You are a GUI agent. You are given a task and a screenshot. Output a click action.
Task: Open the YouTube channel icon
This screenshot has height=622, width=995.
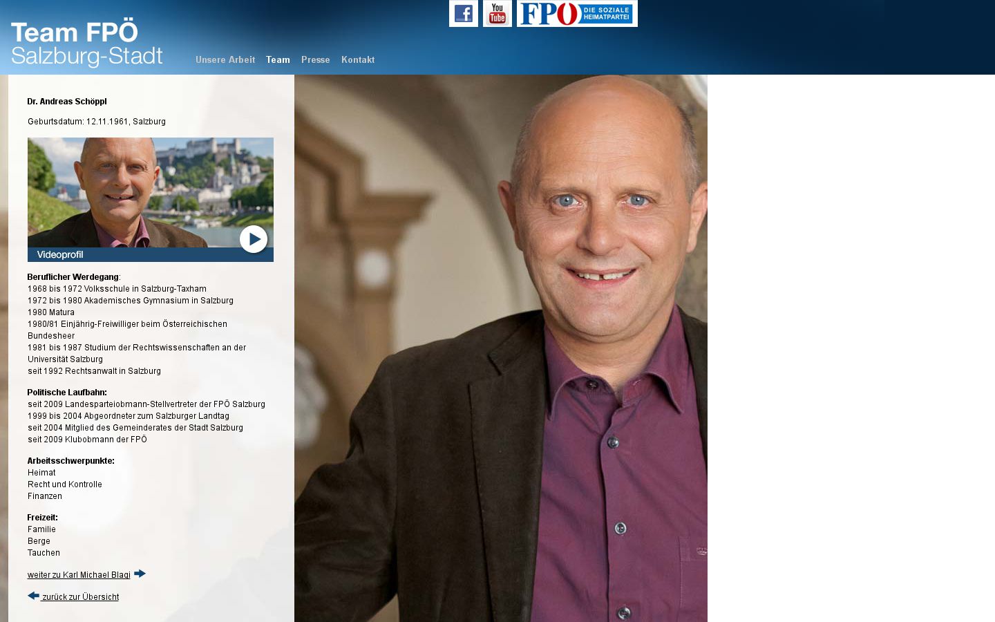point(497,13)
